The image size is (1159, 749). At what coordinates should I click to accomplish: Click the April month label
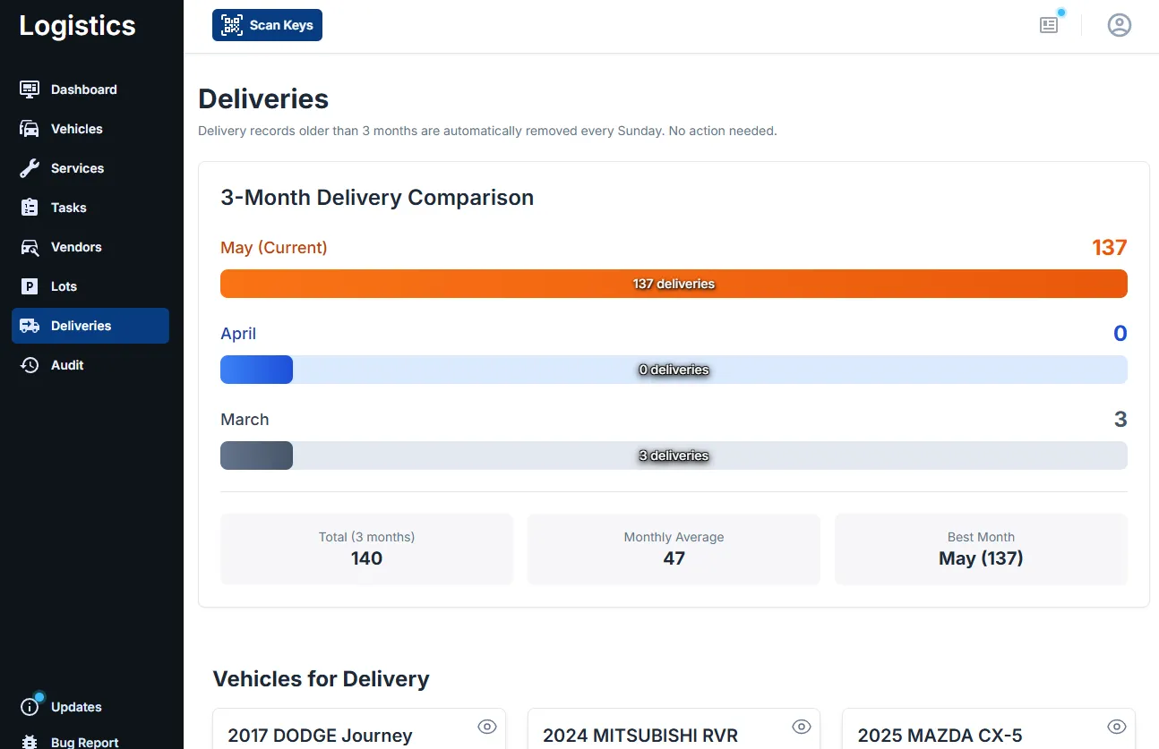pos(238,334)
